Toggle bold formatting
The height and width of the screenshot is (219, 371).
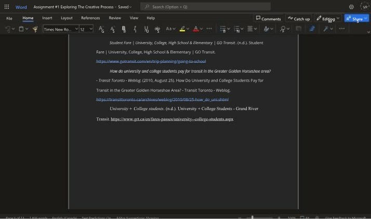[x=124, y=29]
